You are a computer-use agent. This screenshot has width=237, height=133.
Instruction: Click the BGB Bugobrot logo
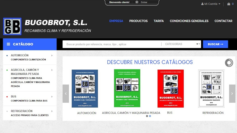pos(12,26)
